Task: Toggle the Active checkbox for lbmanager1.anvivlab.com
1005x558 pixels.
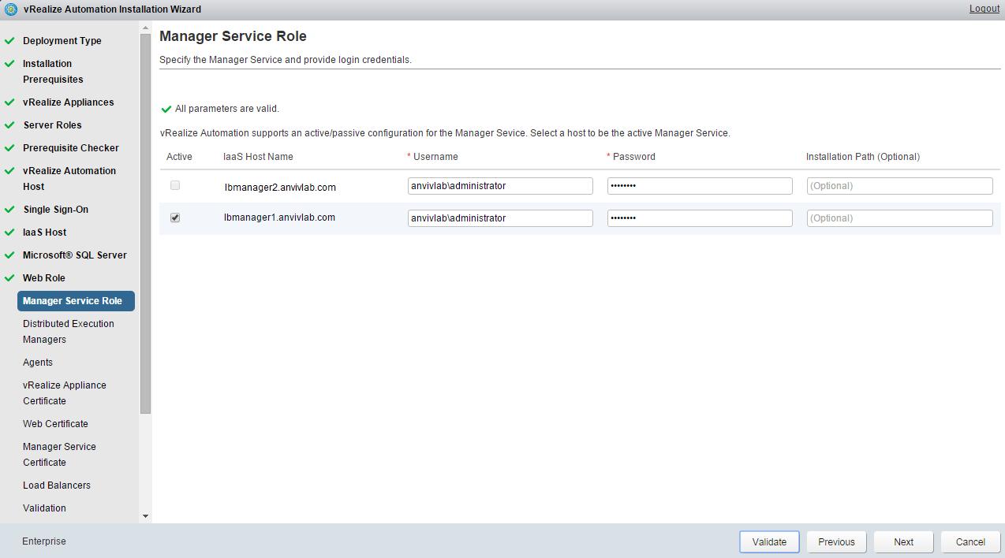Action: 175,218
